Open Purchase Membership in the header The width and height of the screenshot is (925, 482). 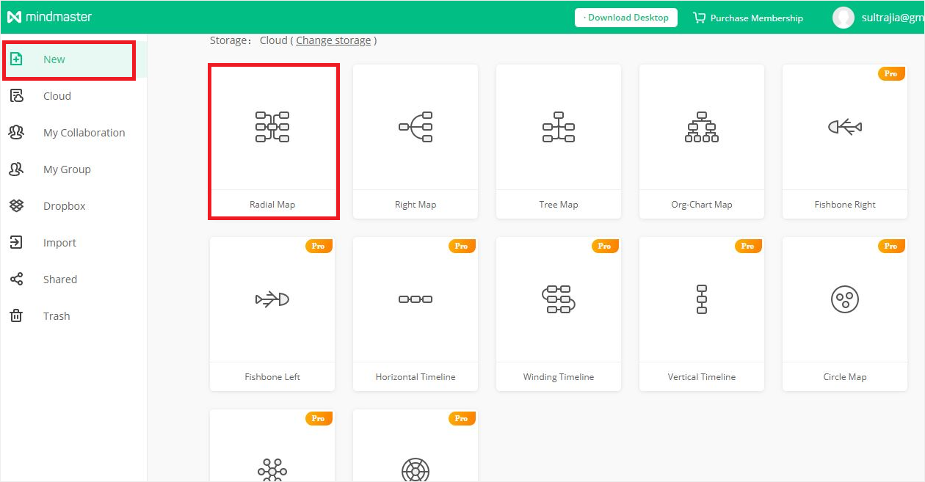749,18
